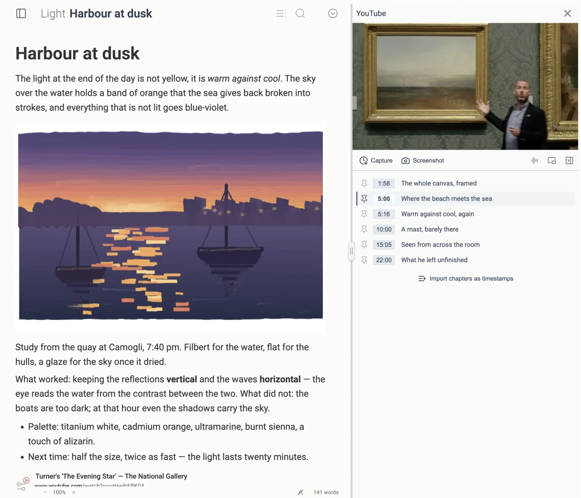
Task: Click the 141 words counter
Action: 326,492
